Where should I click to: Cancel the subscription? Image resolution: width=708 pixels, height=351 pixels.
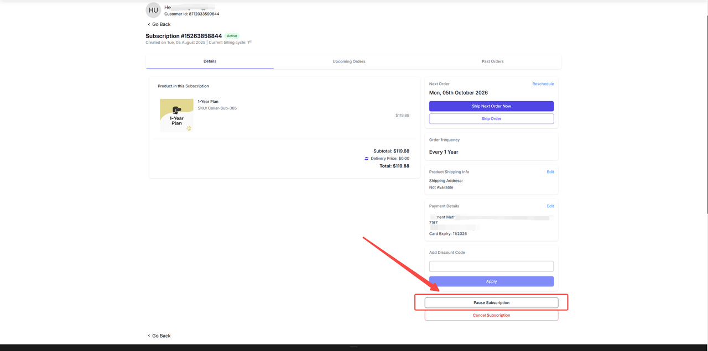click(x=491, y=316)
